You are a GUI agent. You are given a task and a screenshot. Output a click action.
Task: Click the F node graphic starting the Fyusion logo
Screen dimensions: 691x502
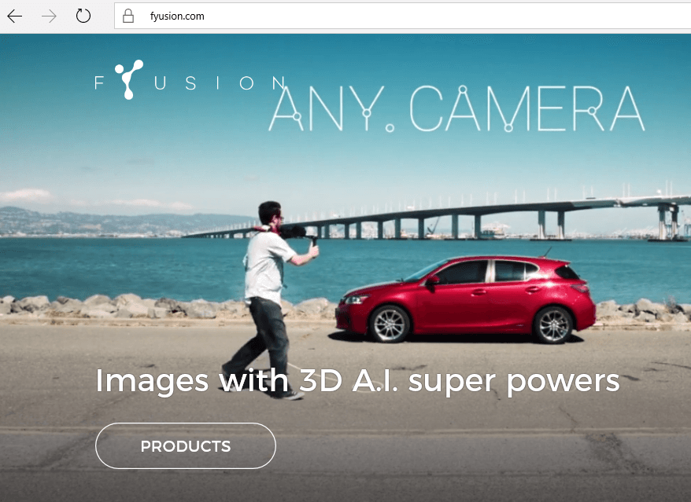(98, 82)
